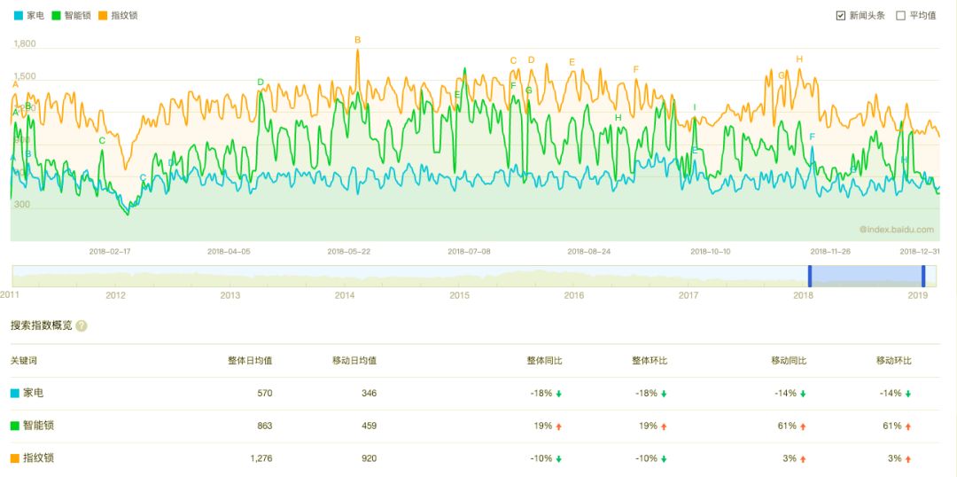
Task: Enable the 平均值 checkbox
Action: point(900,15)
